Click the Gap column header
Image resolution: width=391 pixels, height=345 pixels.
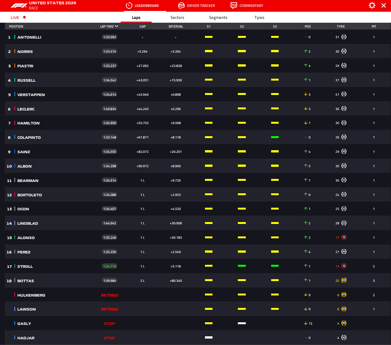pyautogui.click(x=143, y=26)
